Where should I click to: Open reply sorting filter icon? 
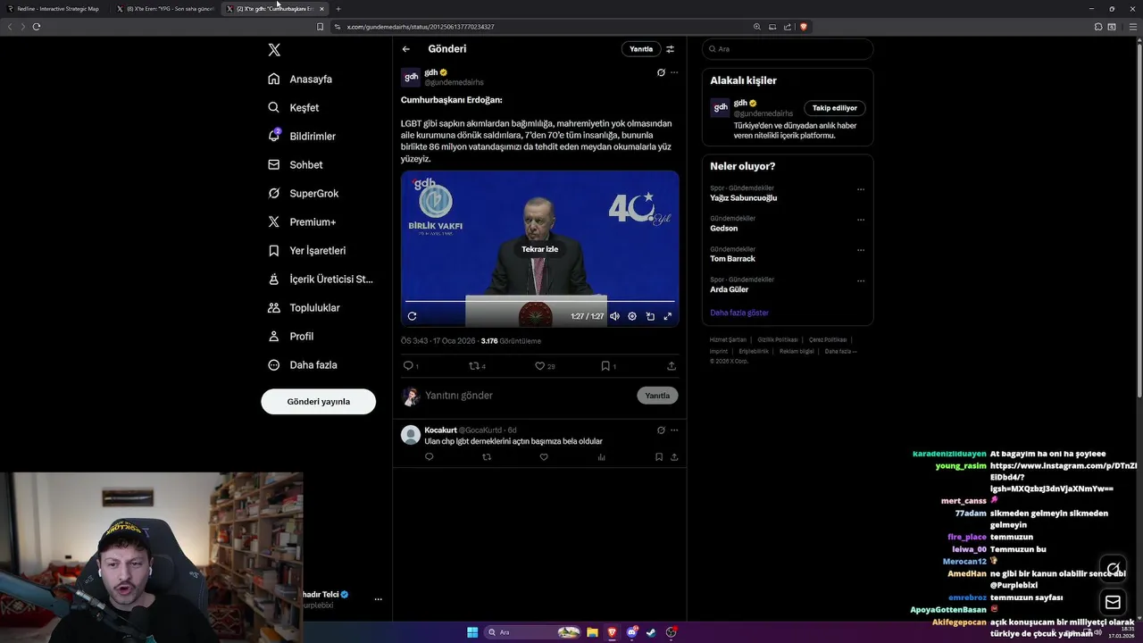coord(671,49)
